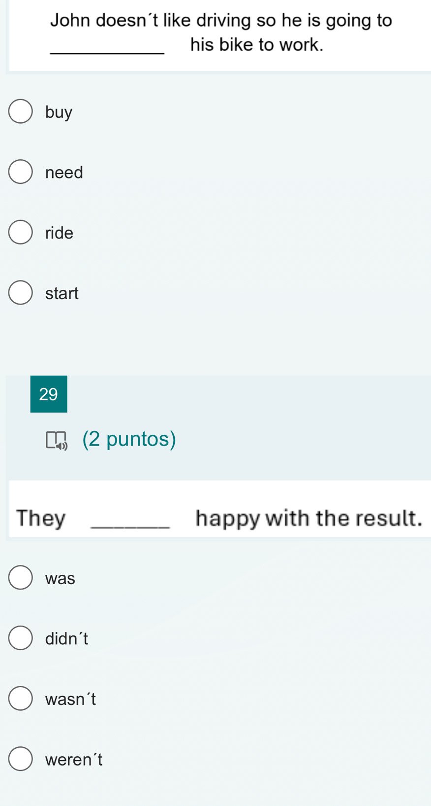
Task: Select the "was" radio option
Action: [x=20, y=578]
